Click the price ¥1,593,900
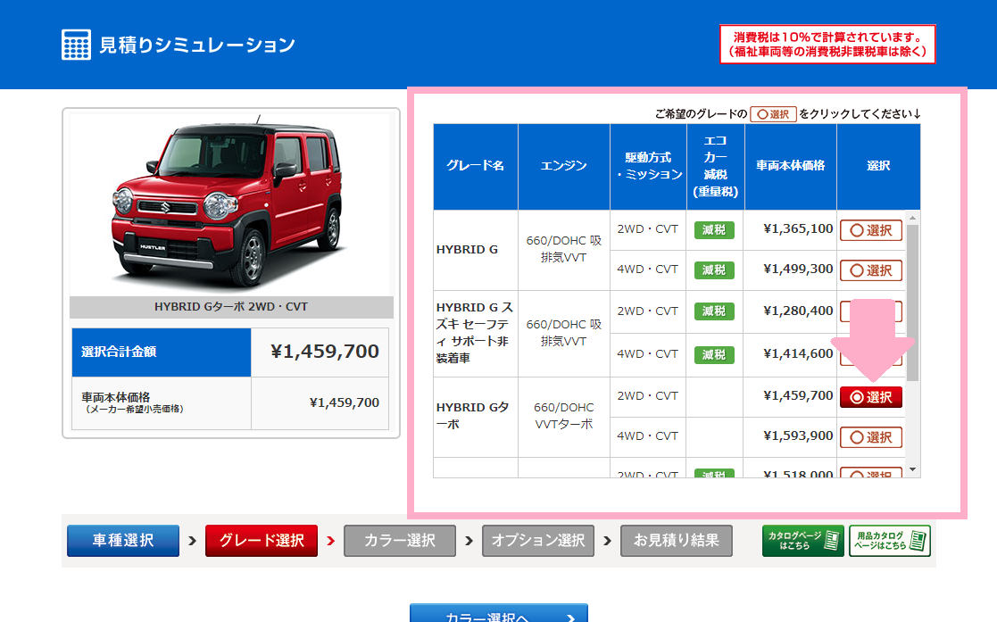The width and height of the screenshot is (997, 622). pyautogui.click(x=798, y=435)
